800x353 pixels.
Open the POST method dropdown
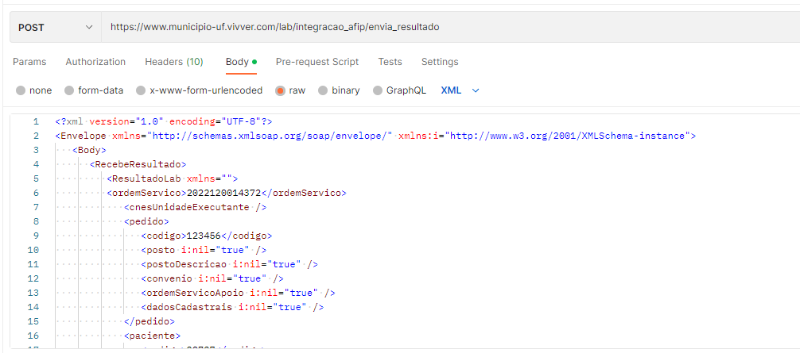point(55,27)
